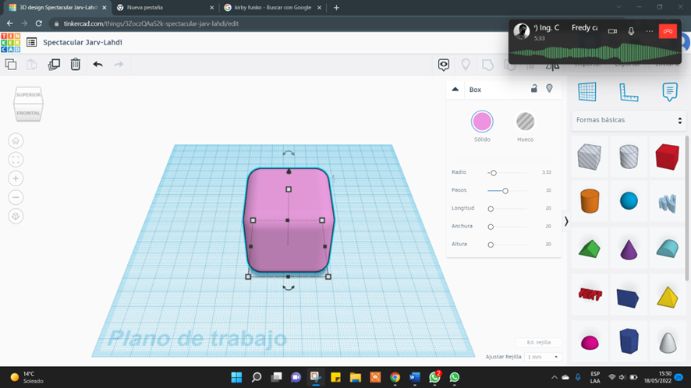Mute the microphone in call overlay
The image size is (691, 388).
point(631,31)
